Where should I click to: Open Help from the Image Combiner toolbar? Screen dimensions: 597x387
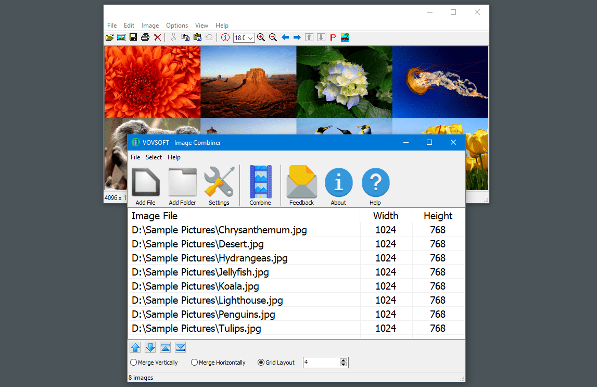point(375,182)
